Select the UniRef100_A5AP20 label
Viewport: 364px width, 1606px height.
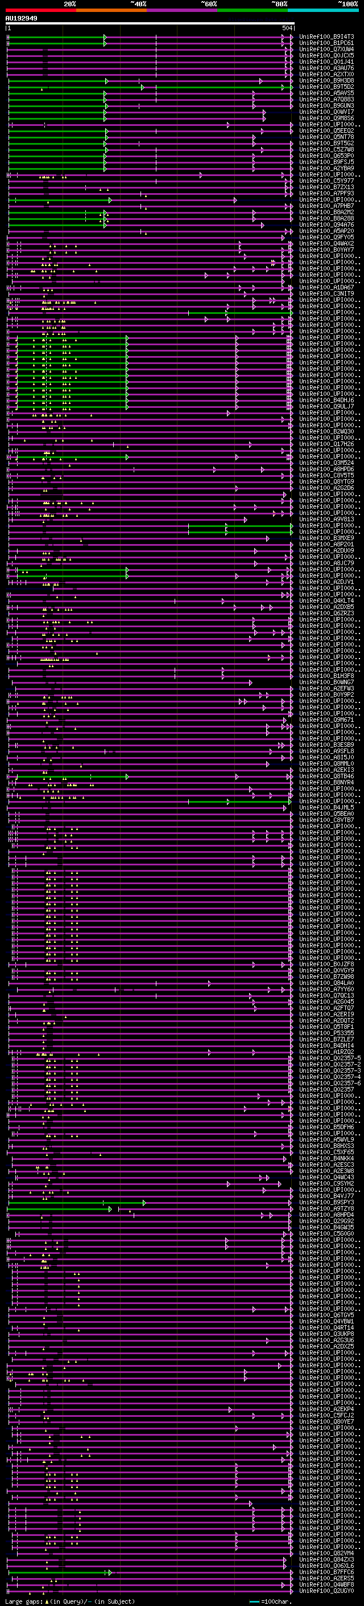[x=326, y=231]
